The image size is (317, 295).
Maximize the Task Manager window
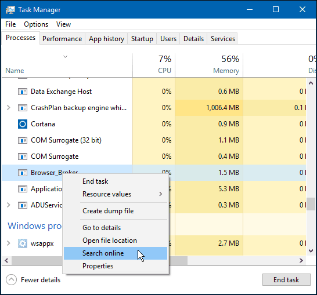[x=276, y=9]
